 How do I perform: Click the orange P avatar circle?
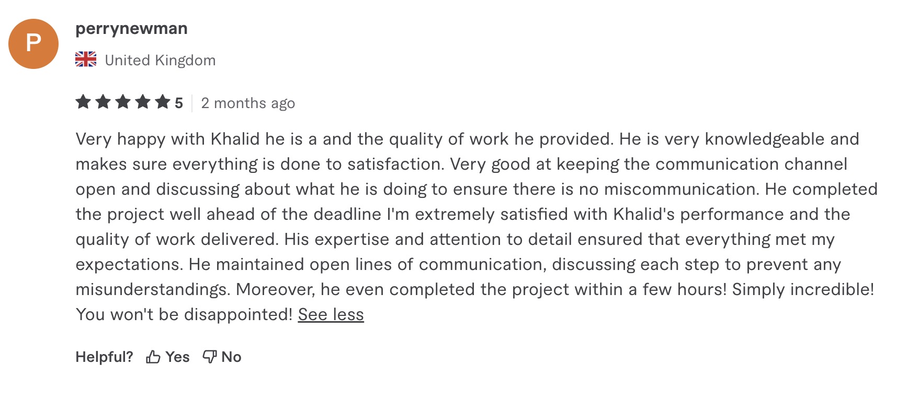tap(33, 44)
